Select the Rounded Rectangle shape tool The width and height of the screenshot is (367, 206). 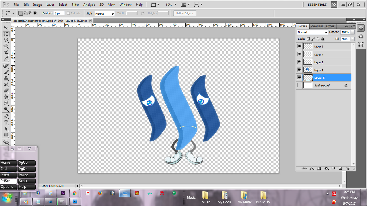pos(6,135)
